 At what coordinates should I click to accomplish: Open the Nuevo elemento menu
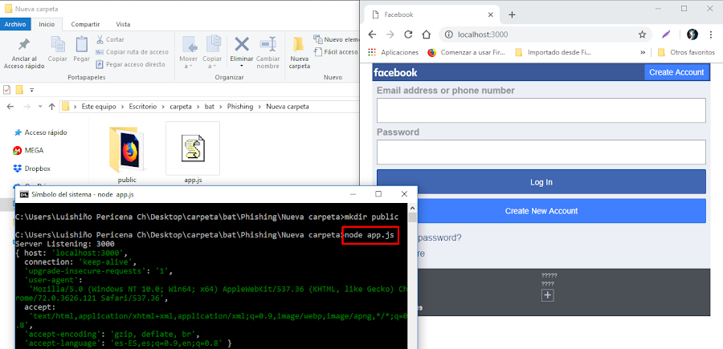[336, 39]
